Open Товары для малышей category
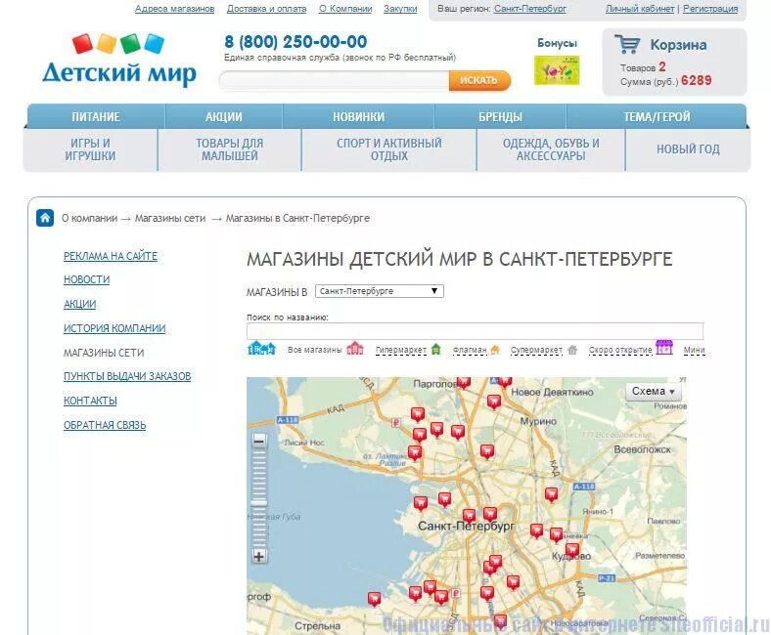This screenshot has width=771, height=635. pos(230,149)
